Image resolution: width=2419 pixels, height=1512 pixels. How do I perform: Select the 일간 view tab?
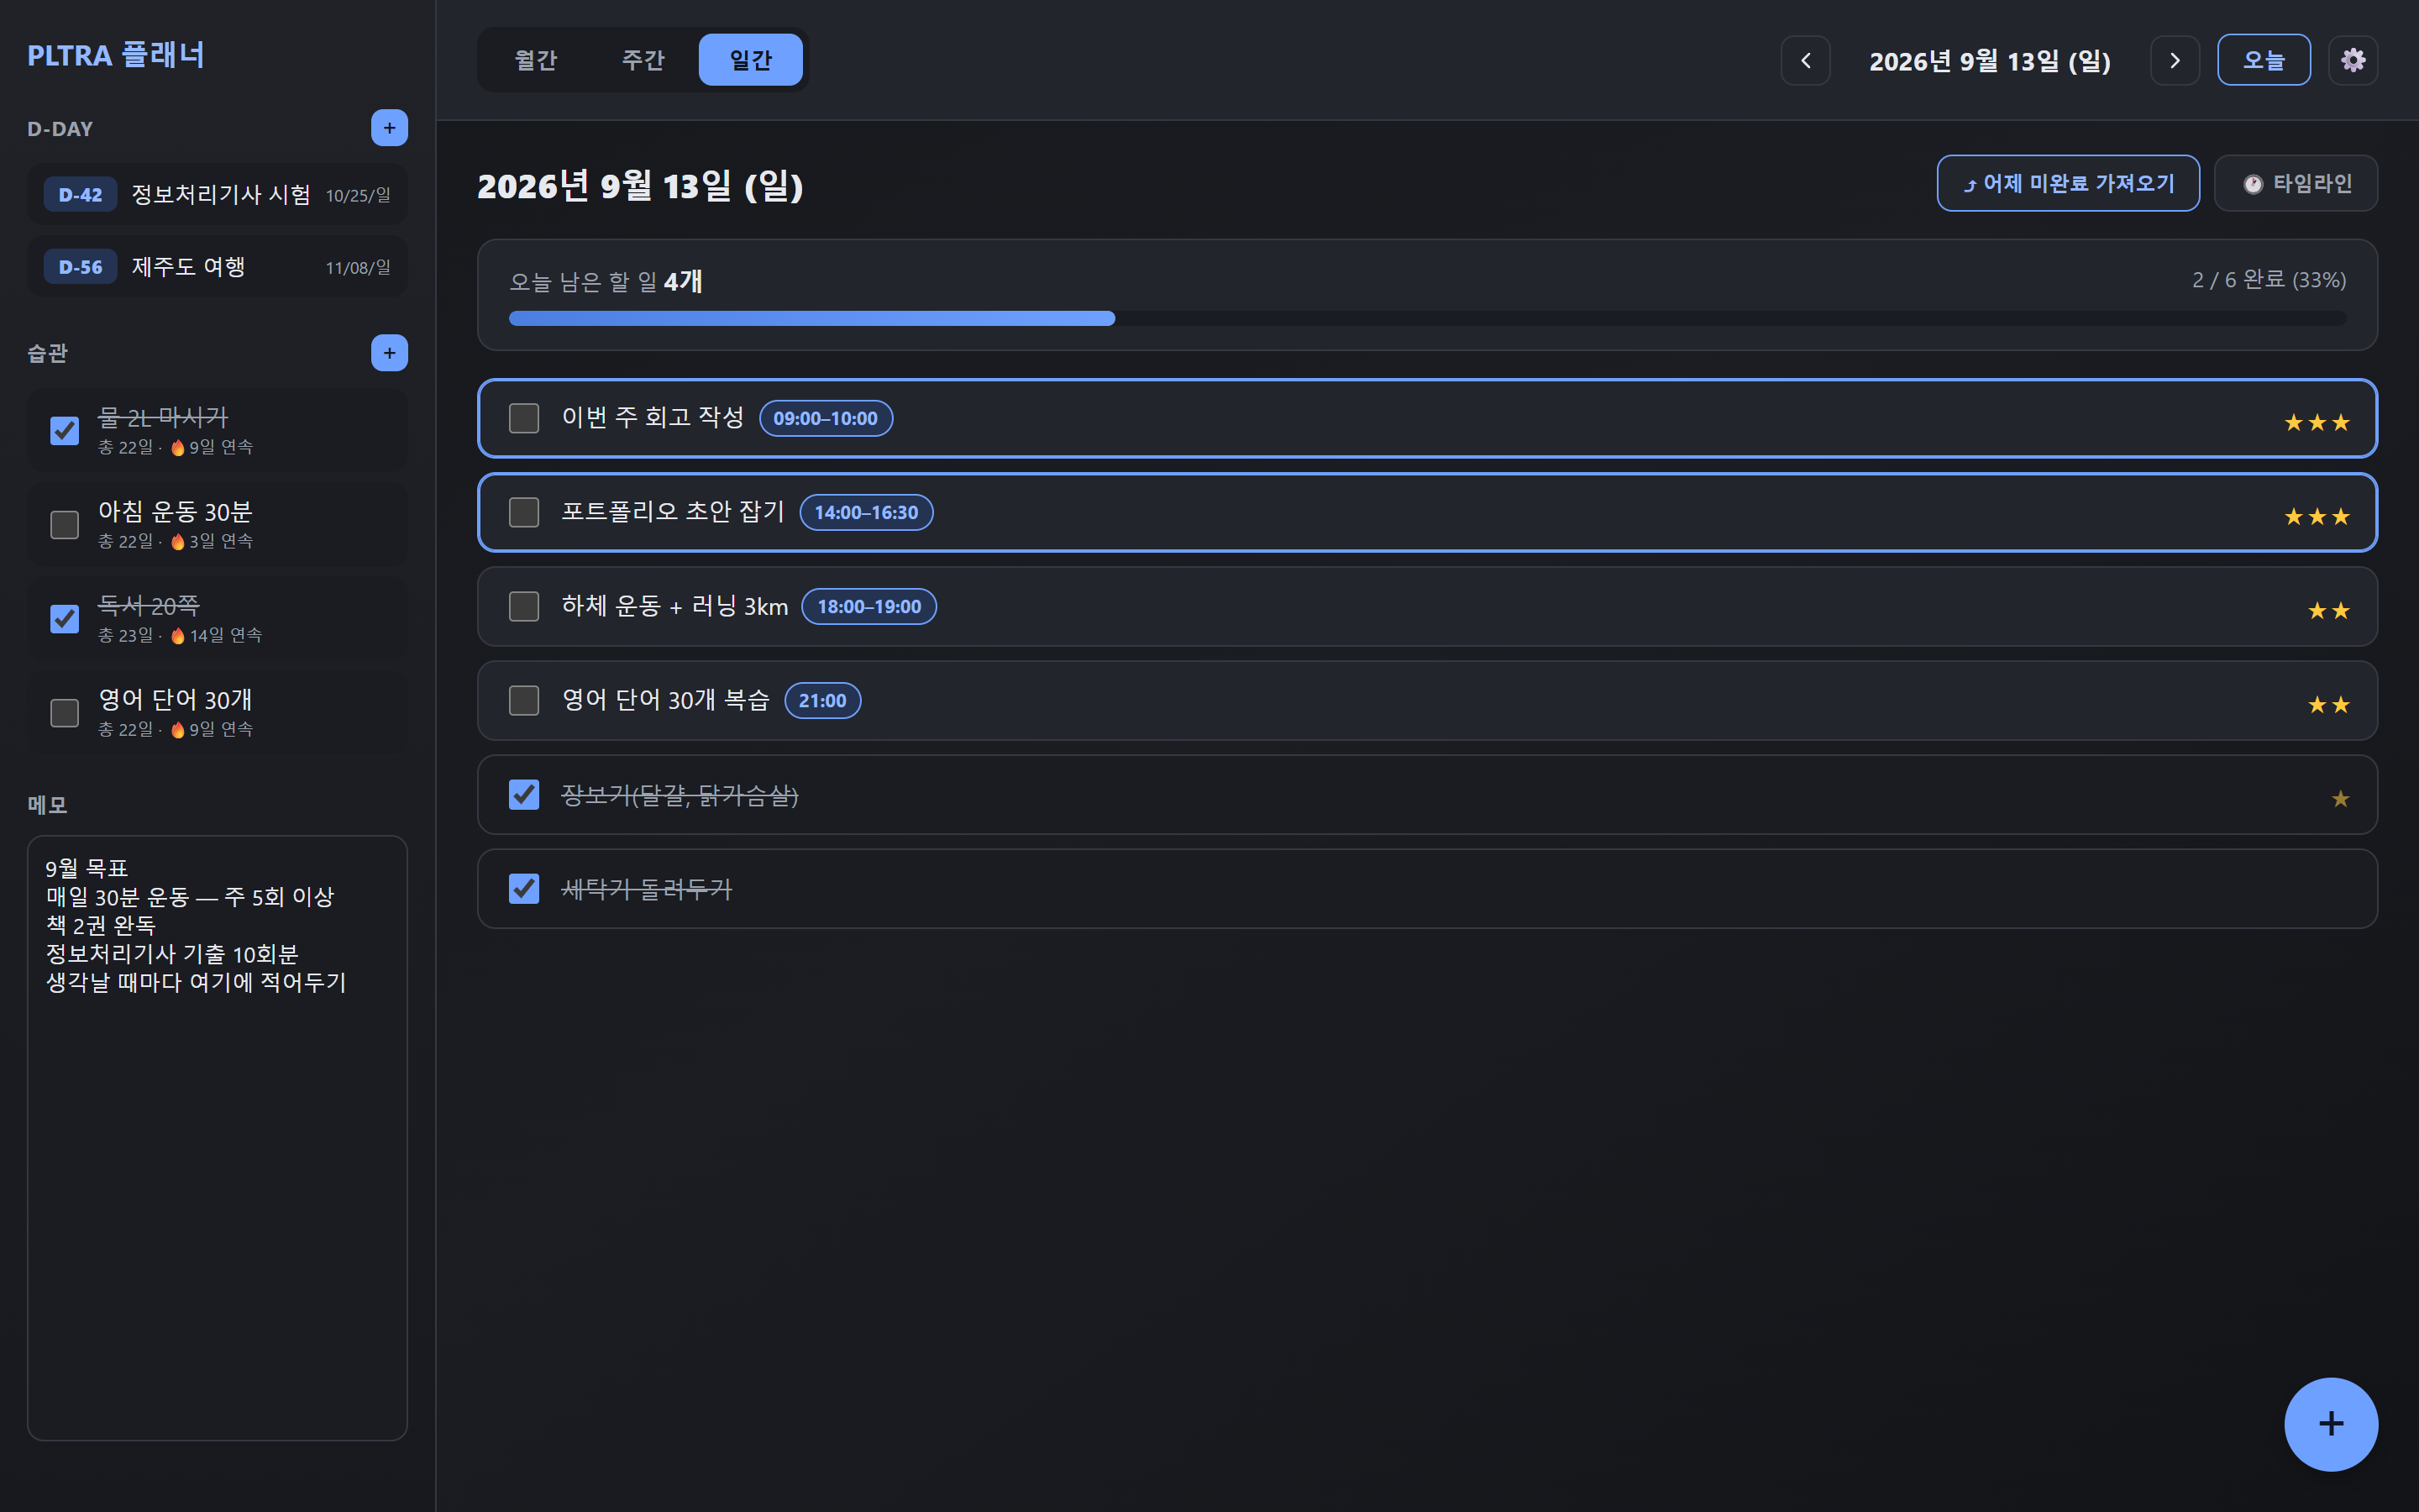click(751, 60)
